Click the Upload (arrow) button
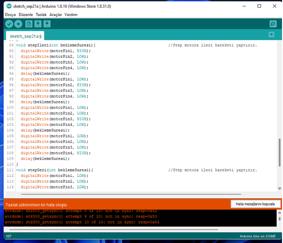The image size is (283, 243). pos(18,24)
